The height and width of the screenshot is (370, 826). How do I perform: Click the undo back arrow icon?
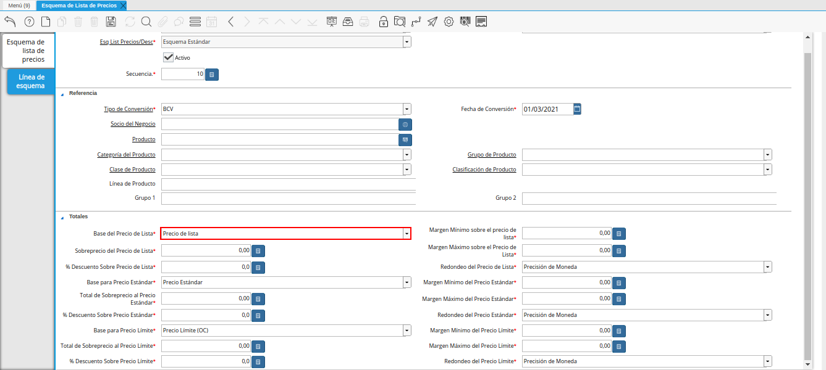[x=10, y=22]
